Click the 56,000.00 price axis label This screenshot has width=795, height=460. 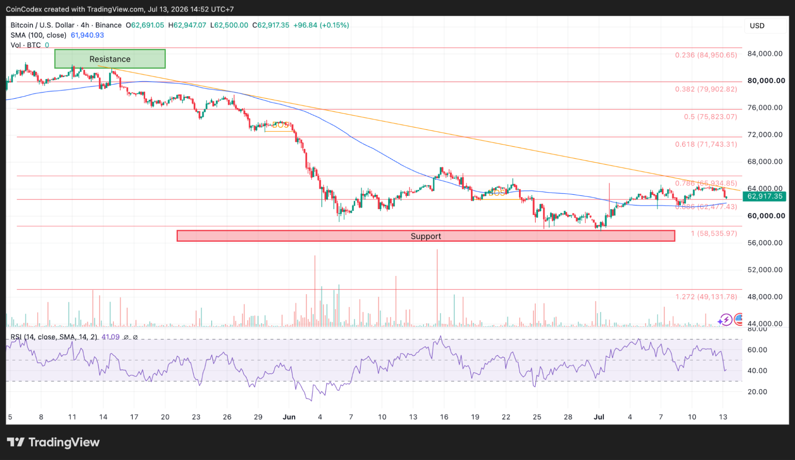point(765,243)
